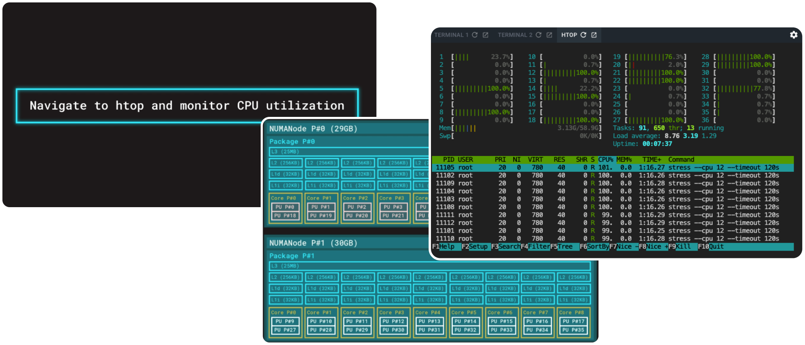Click the Package P#0 label

pyautogui.click(x=292, y=141)
